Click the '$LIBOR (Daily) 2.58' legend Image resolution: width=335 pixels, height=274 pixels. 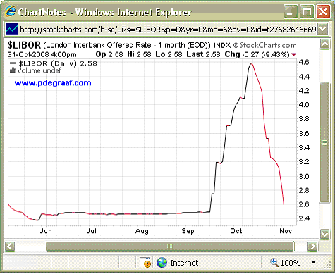(54, 63)
